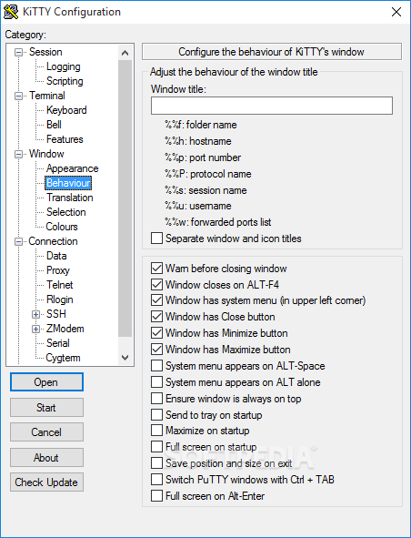Collapse the Terminal tree node
This screenshot has width=411, height=538.
point(18,96)
